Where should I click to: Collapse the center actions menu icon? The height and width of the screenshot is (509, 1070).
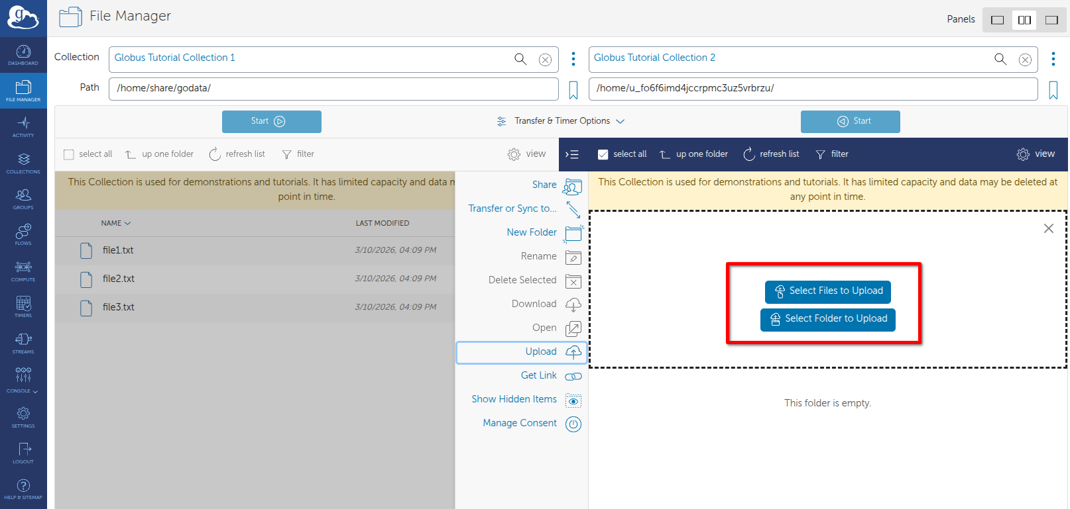click(x=572, y=154)
